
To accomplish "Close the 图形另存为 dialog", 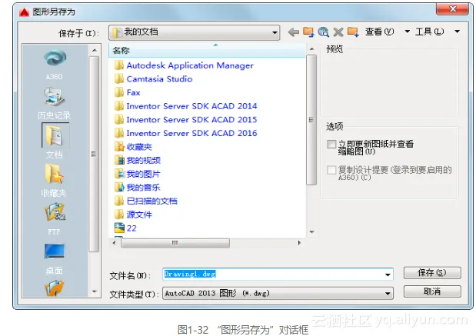I will [452, 8].
